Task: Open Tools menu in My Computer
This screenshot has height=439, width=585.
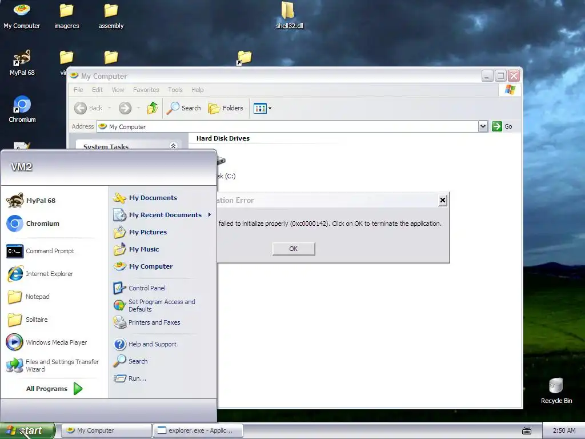Action: click(x=175, y=90)
